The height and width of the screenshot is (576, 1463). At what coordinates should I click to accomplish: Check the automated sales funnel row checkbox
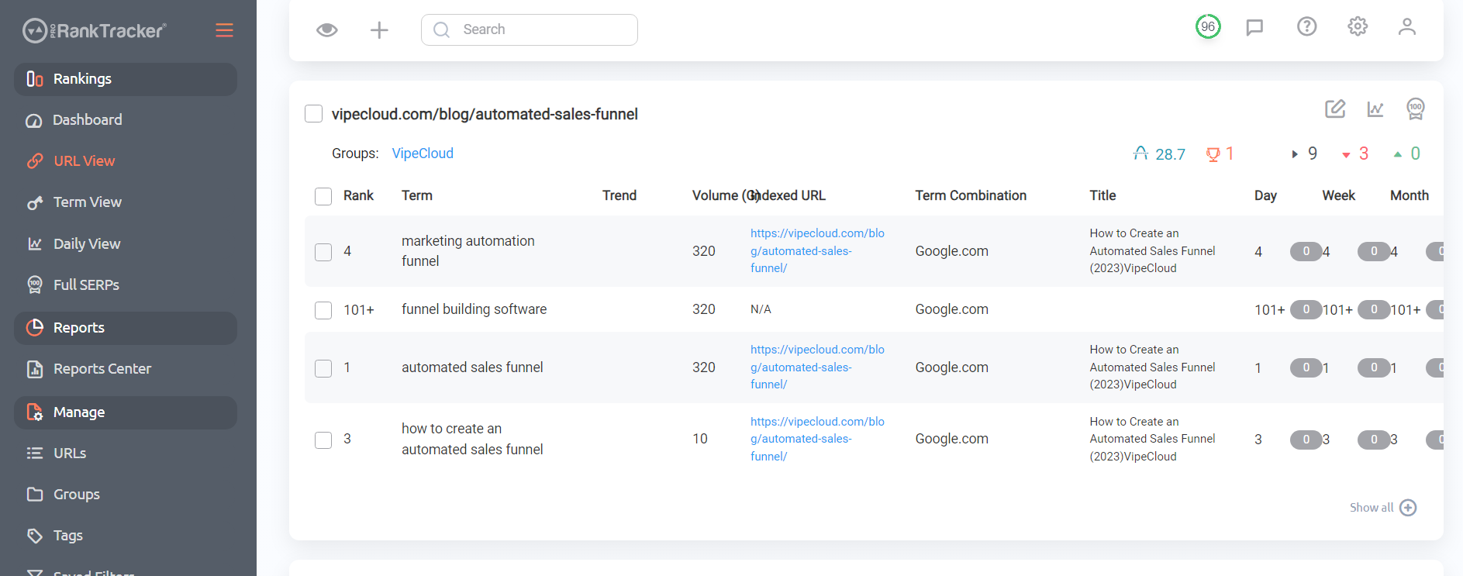tap(323, 368)
